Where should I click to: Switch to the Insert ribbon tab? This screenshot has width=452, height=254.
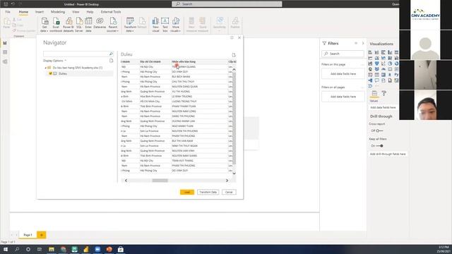tap(40, 12)
